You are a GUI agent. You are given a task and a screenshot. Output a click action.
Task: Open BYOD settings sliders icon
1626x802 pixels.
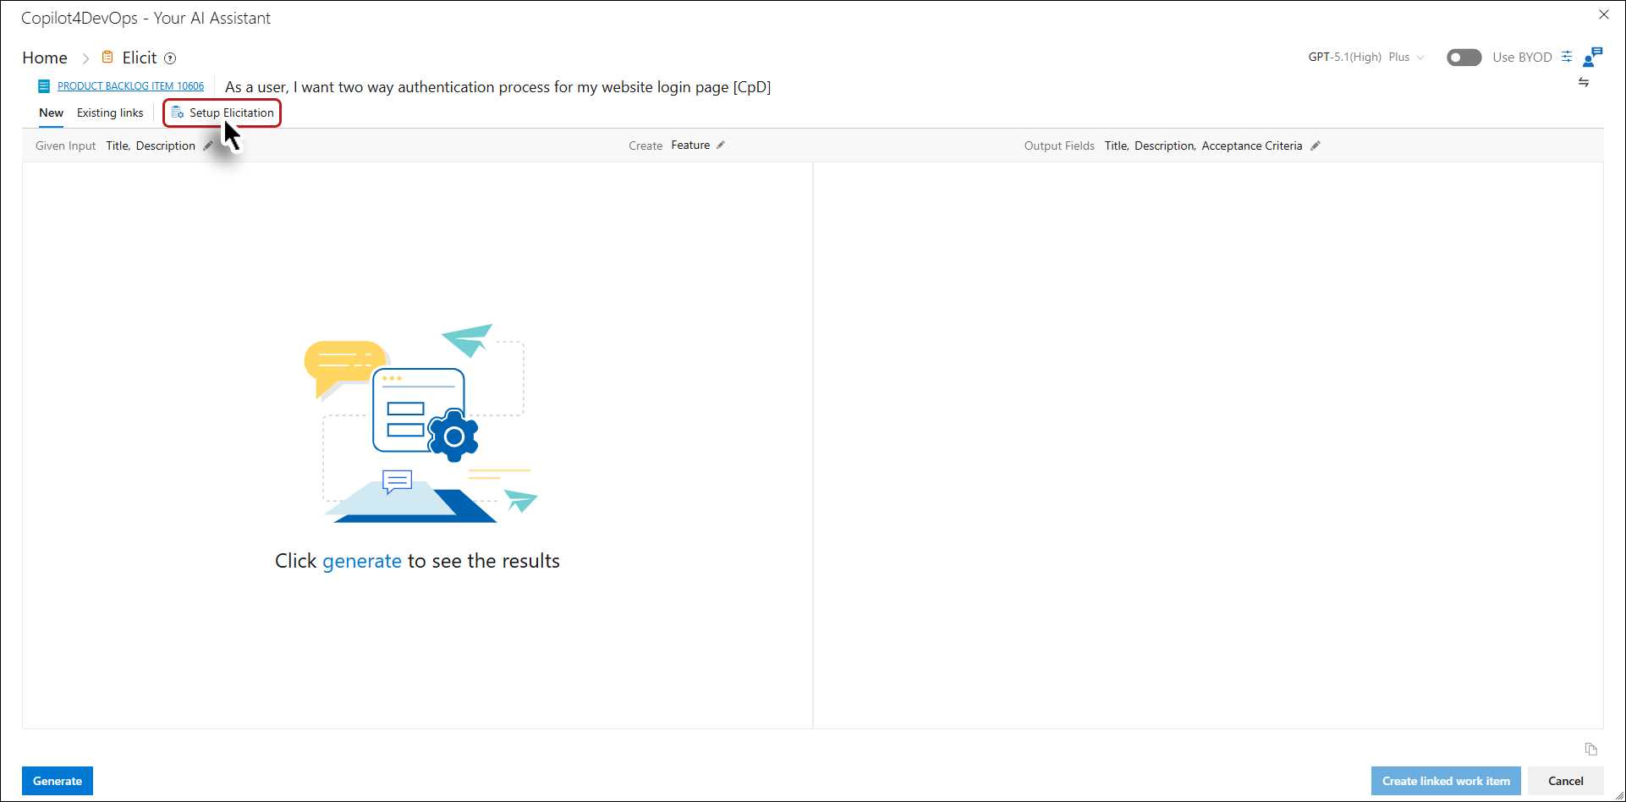[x=1567, y=57]
